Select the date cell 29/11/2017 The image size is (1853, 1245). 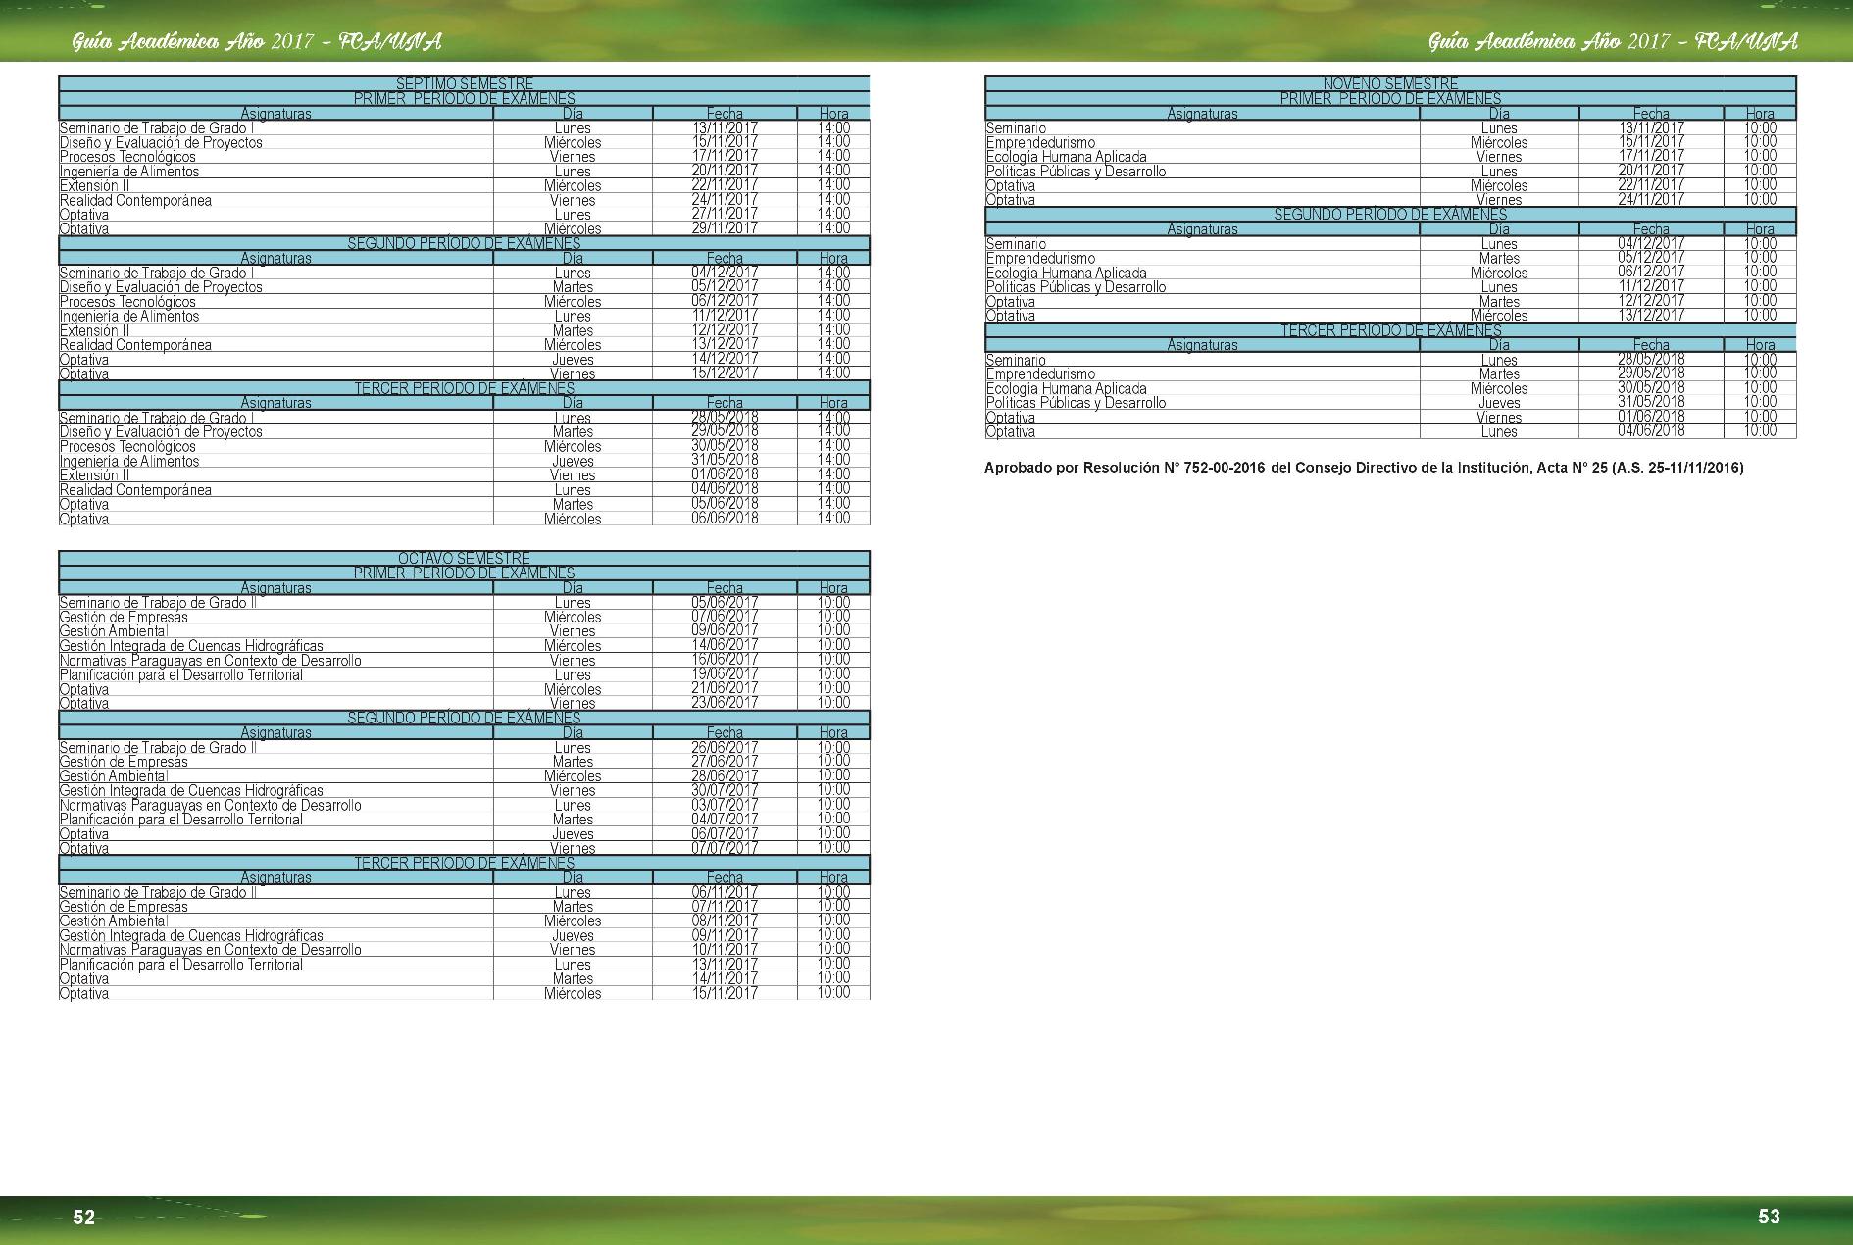(725, 228)
